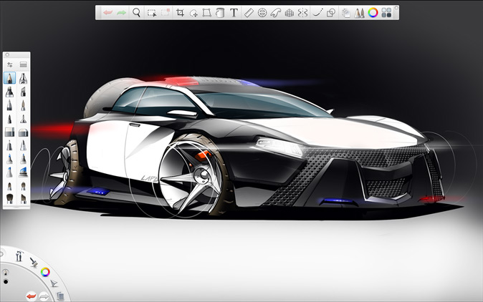Toggle the Color Editor wheel in top toolbar
Viewport: 483px width, 302px height.
[373, 12]
